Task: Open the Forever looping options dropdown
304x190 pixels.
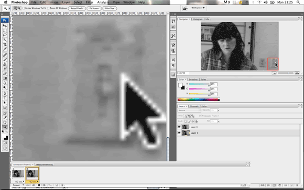Action: pyautogui.click(x=18, y=185)
